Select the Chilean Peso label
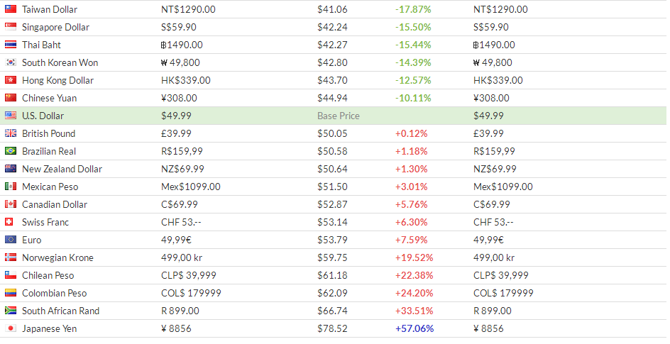Screen dimensions: 670x344 pyautogui.click(x=48, y=275)
